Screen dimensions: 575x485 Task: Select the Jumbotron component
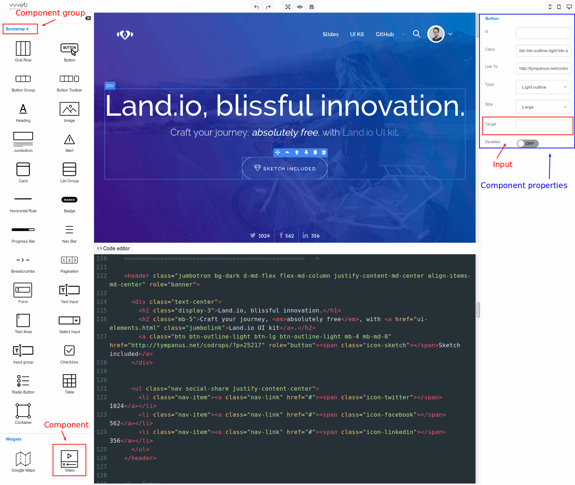click(x=23, y=142)
